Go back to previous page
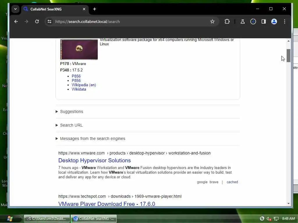This screenshot has height=223, width=298. (16, 21)
